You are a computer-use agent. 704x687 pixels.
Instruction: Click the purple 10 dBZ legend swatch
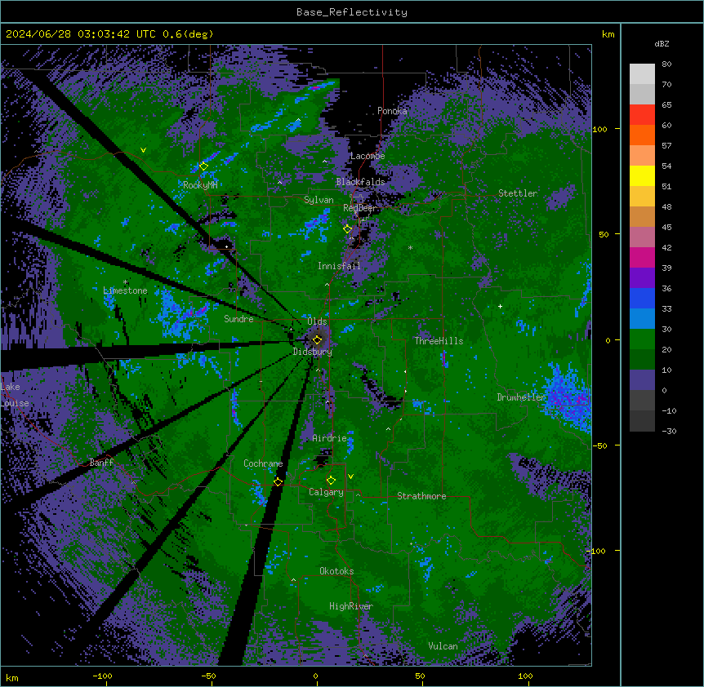tap(642, 380)
